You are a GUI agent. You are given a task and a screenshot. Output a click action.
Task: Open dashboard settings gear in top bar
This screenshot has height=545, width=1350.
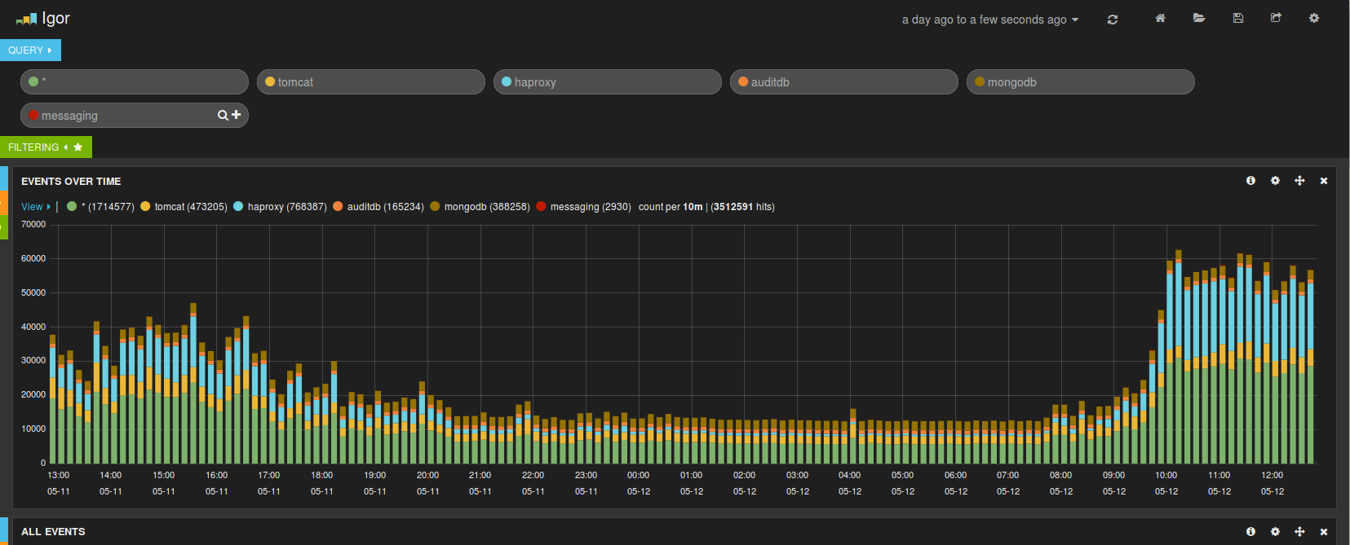(1314, 18)
